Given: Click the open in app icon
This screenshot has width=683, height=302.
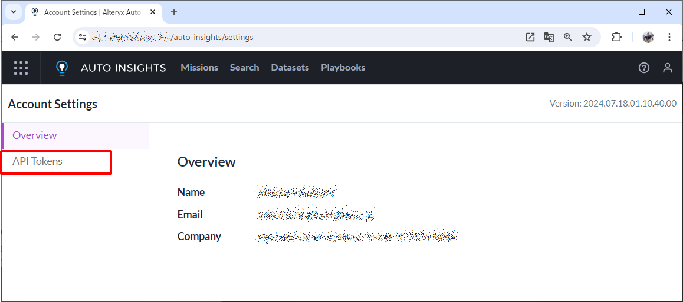Looking at the screenshot, I should coord(530,37).
